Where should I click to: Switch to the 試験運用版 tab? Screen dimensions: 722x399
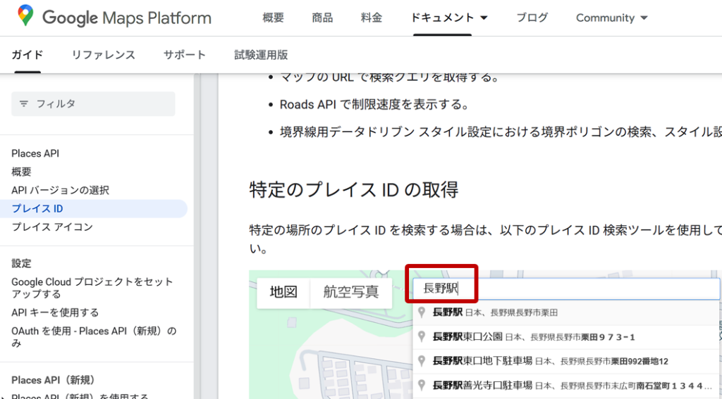tap(261, 55)
